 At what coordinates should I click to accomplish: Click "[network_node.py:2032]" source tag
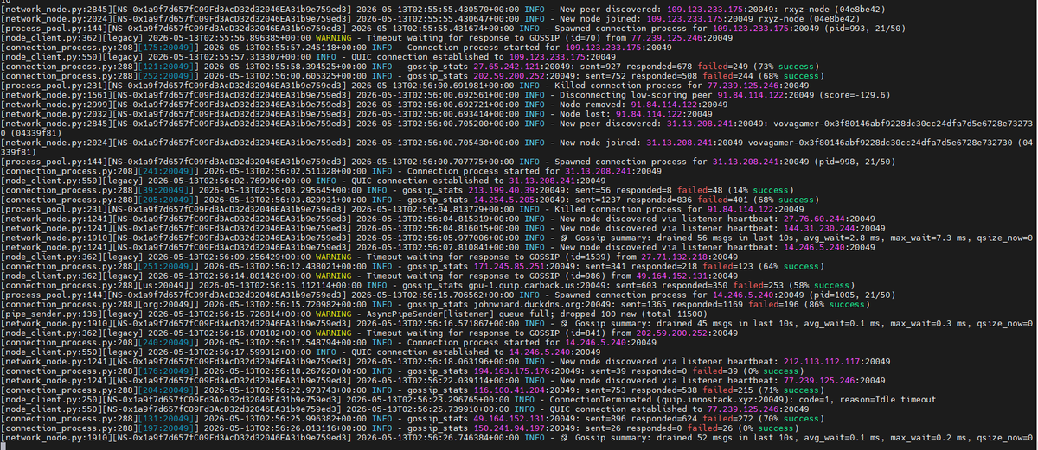(x=58, y=114)
